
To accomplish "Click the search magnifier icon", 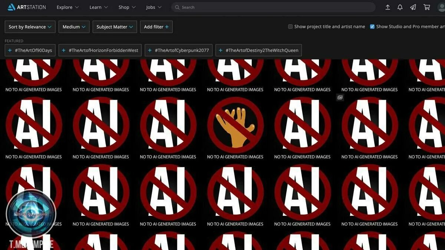I will [x=177, y=7].
